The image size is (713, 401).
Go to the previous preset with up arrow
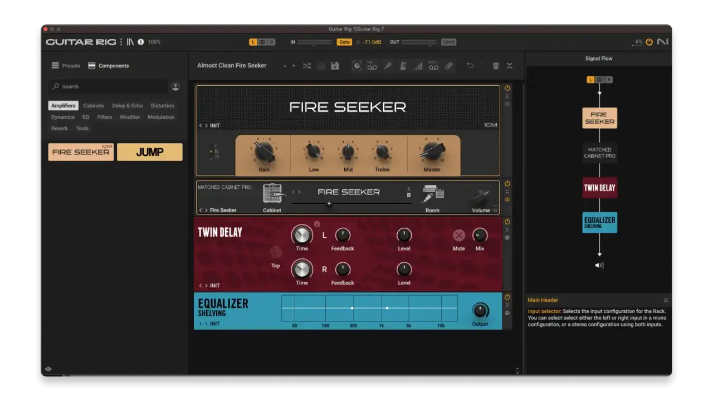pyautogui.click(x=285, y=66)
